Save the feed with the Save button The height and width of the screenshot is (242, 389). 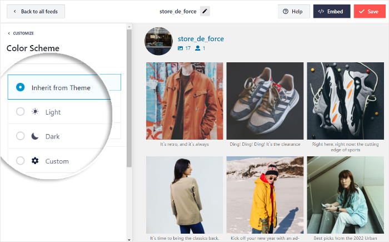tap(370, 12)
